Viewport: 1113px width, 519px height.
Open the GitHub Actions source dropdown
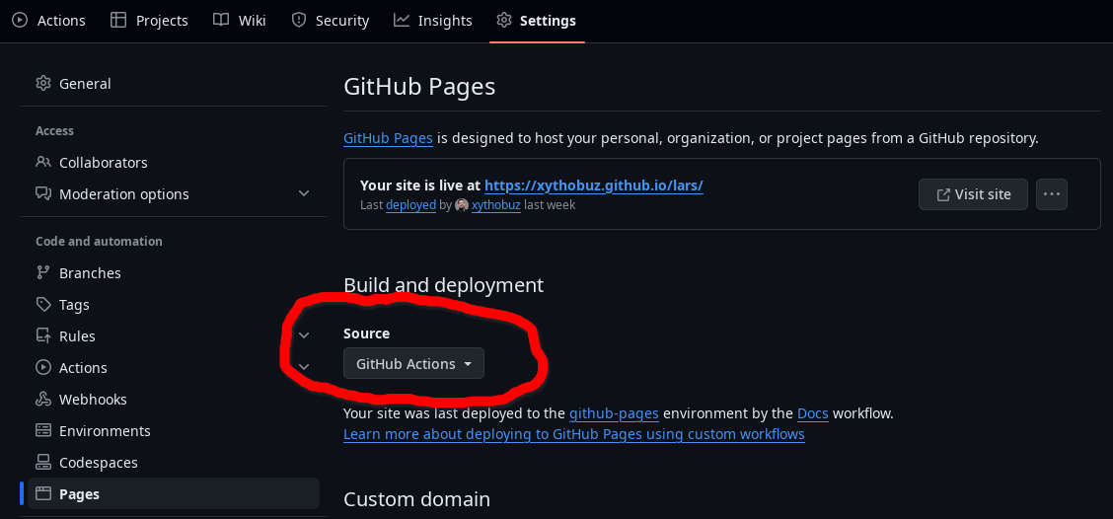[x=413, y=363]
